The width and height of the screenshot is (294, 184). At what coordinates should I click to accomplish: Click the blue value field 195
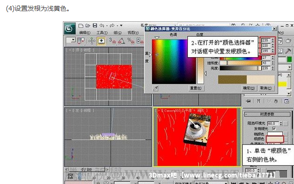click(266, 51)
